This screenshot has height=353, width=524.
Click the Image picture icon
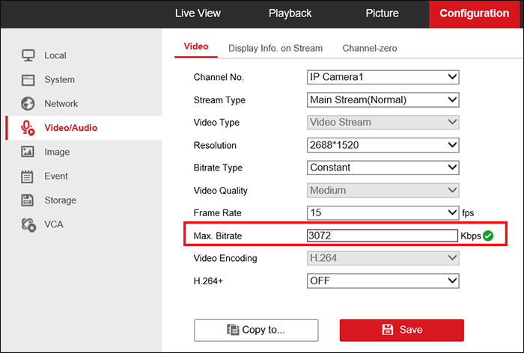coord(28,152)
